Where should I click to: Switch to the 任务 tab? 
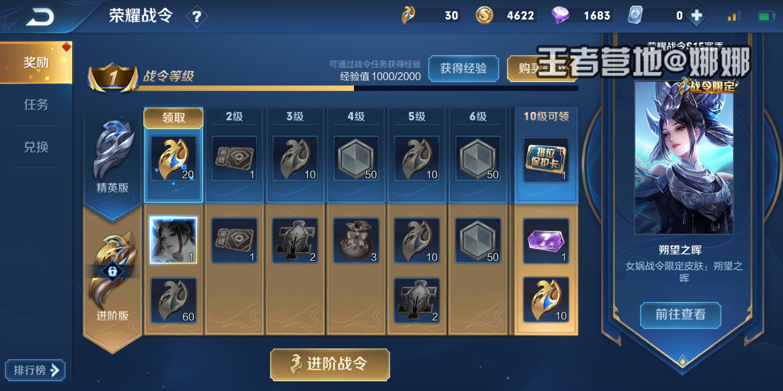tap(36, 105)
